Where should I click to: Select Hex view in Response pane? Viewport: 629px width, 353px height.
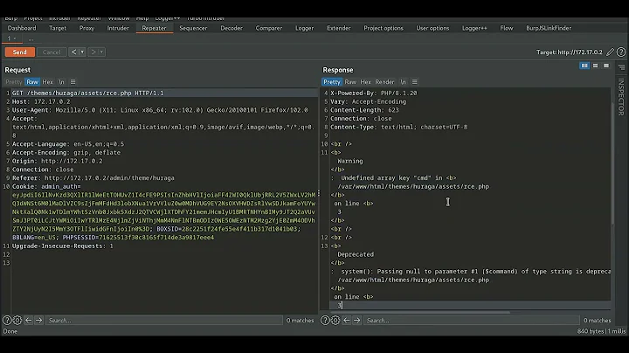(x=365, y=82)
